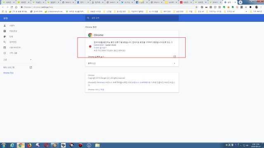Open the Chromium project link

pos(101,82)
